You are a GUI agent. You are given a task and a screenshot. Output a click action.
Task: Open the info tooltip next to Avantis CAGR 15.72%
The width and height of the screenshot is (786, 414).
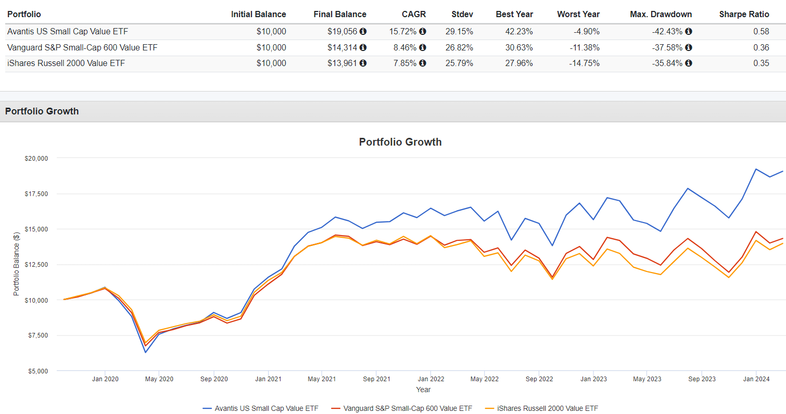(422, 31)
